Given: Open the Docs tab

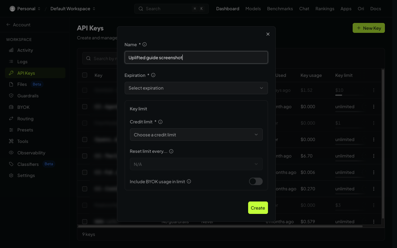Looking at the screenshot, I should click(x=376, y=9).
